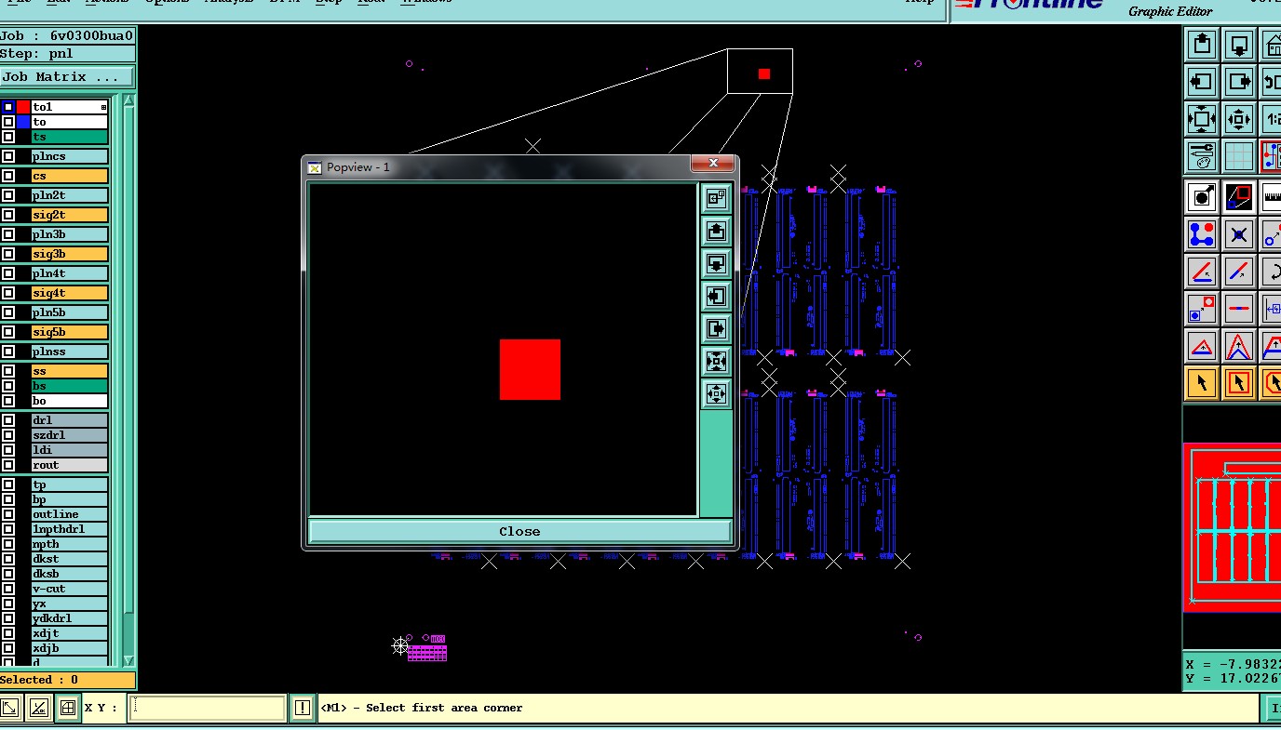This screenshot has width=1281, height=730.
Task: Click the red-blue angle tool icon
Action: click(x=1202, y=272)
